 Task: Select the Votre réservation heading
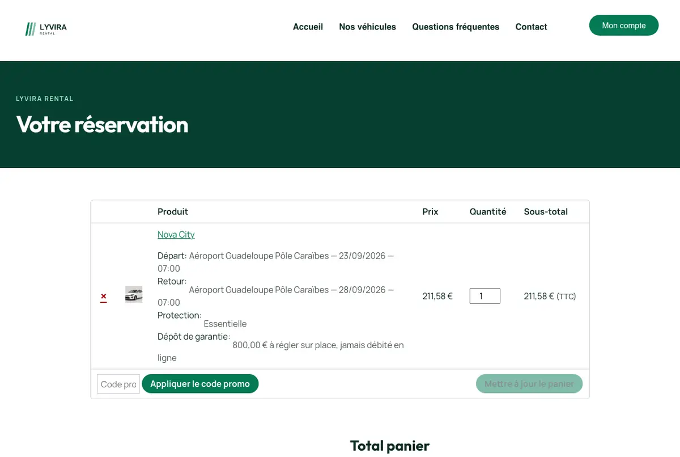click(103, 124)
